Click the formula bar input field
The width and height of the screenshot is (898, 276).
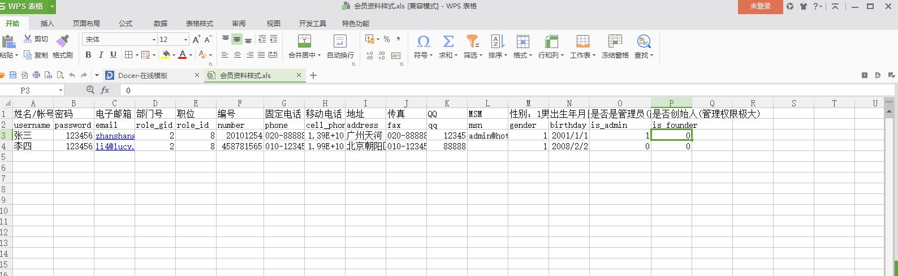click(452, 90)
